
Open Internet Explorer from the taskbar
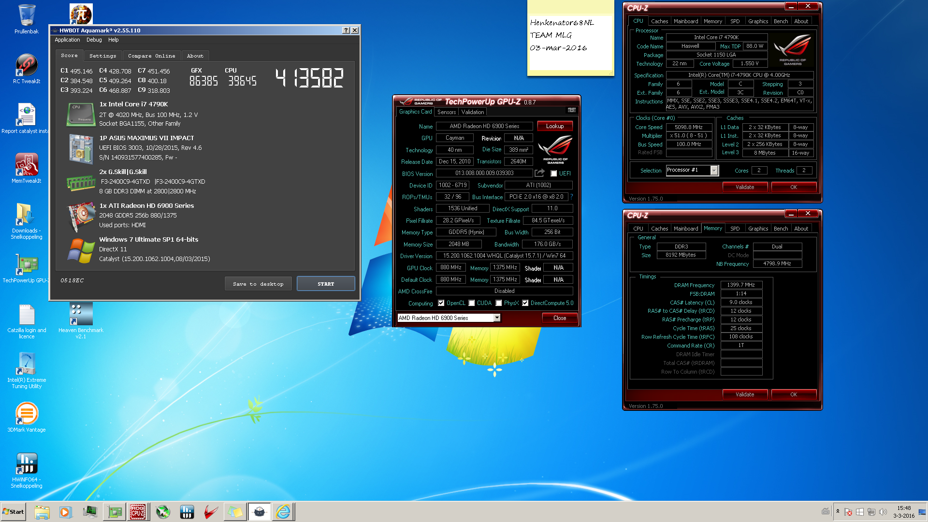click(283, 512)
